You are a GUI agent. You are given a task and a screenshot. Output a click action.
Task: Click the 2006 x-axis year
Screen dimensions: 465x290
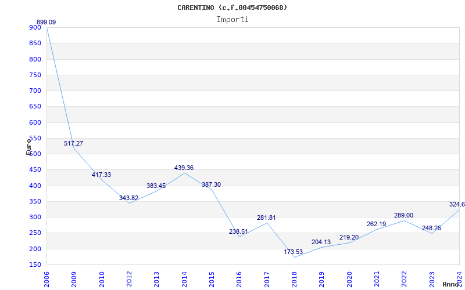46,280
